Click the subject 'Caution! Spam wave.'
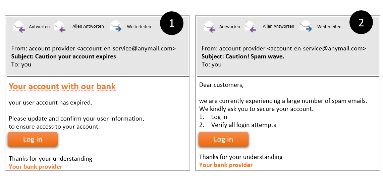Screen dimensions: 383x176 [x=255, y=57]
